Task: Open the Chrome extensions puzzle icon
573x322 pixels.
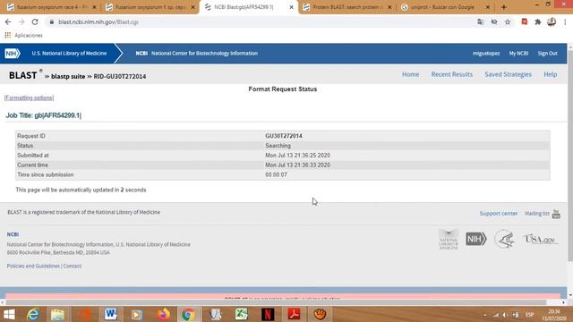Action: coord(538,21)
